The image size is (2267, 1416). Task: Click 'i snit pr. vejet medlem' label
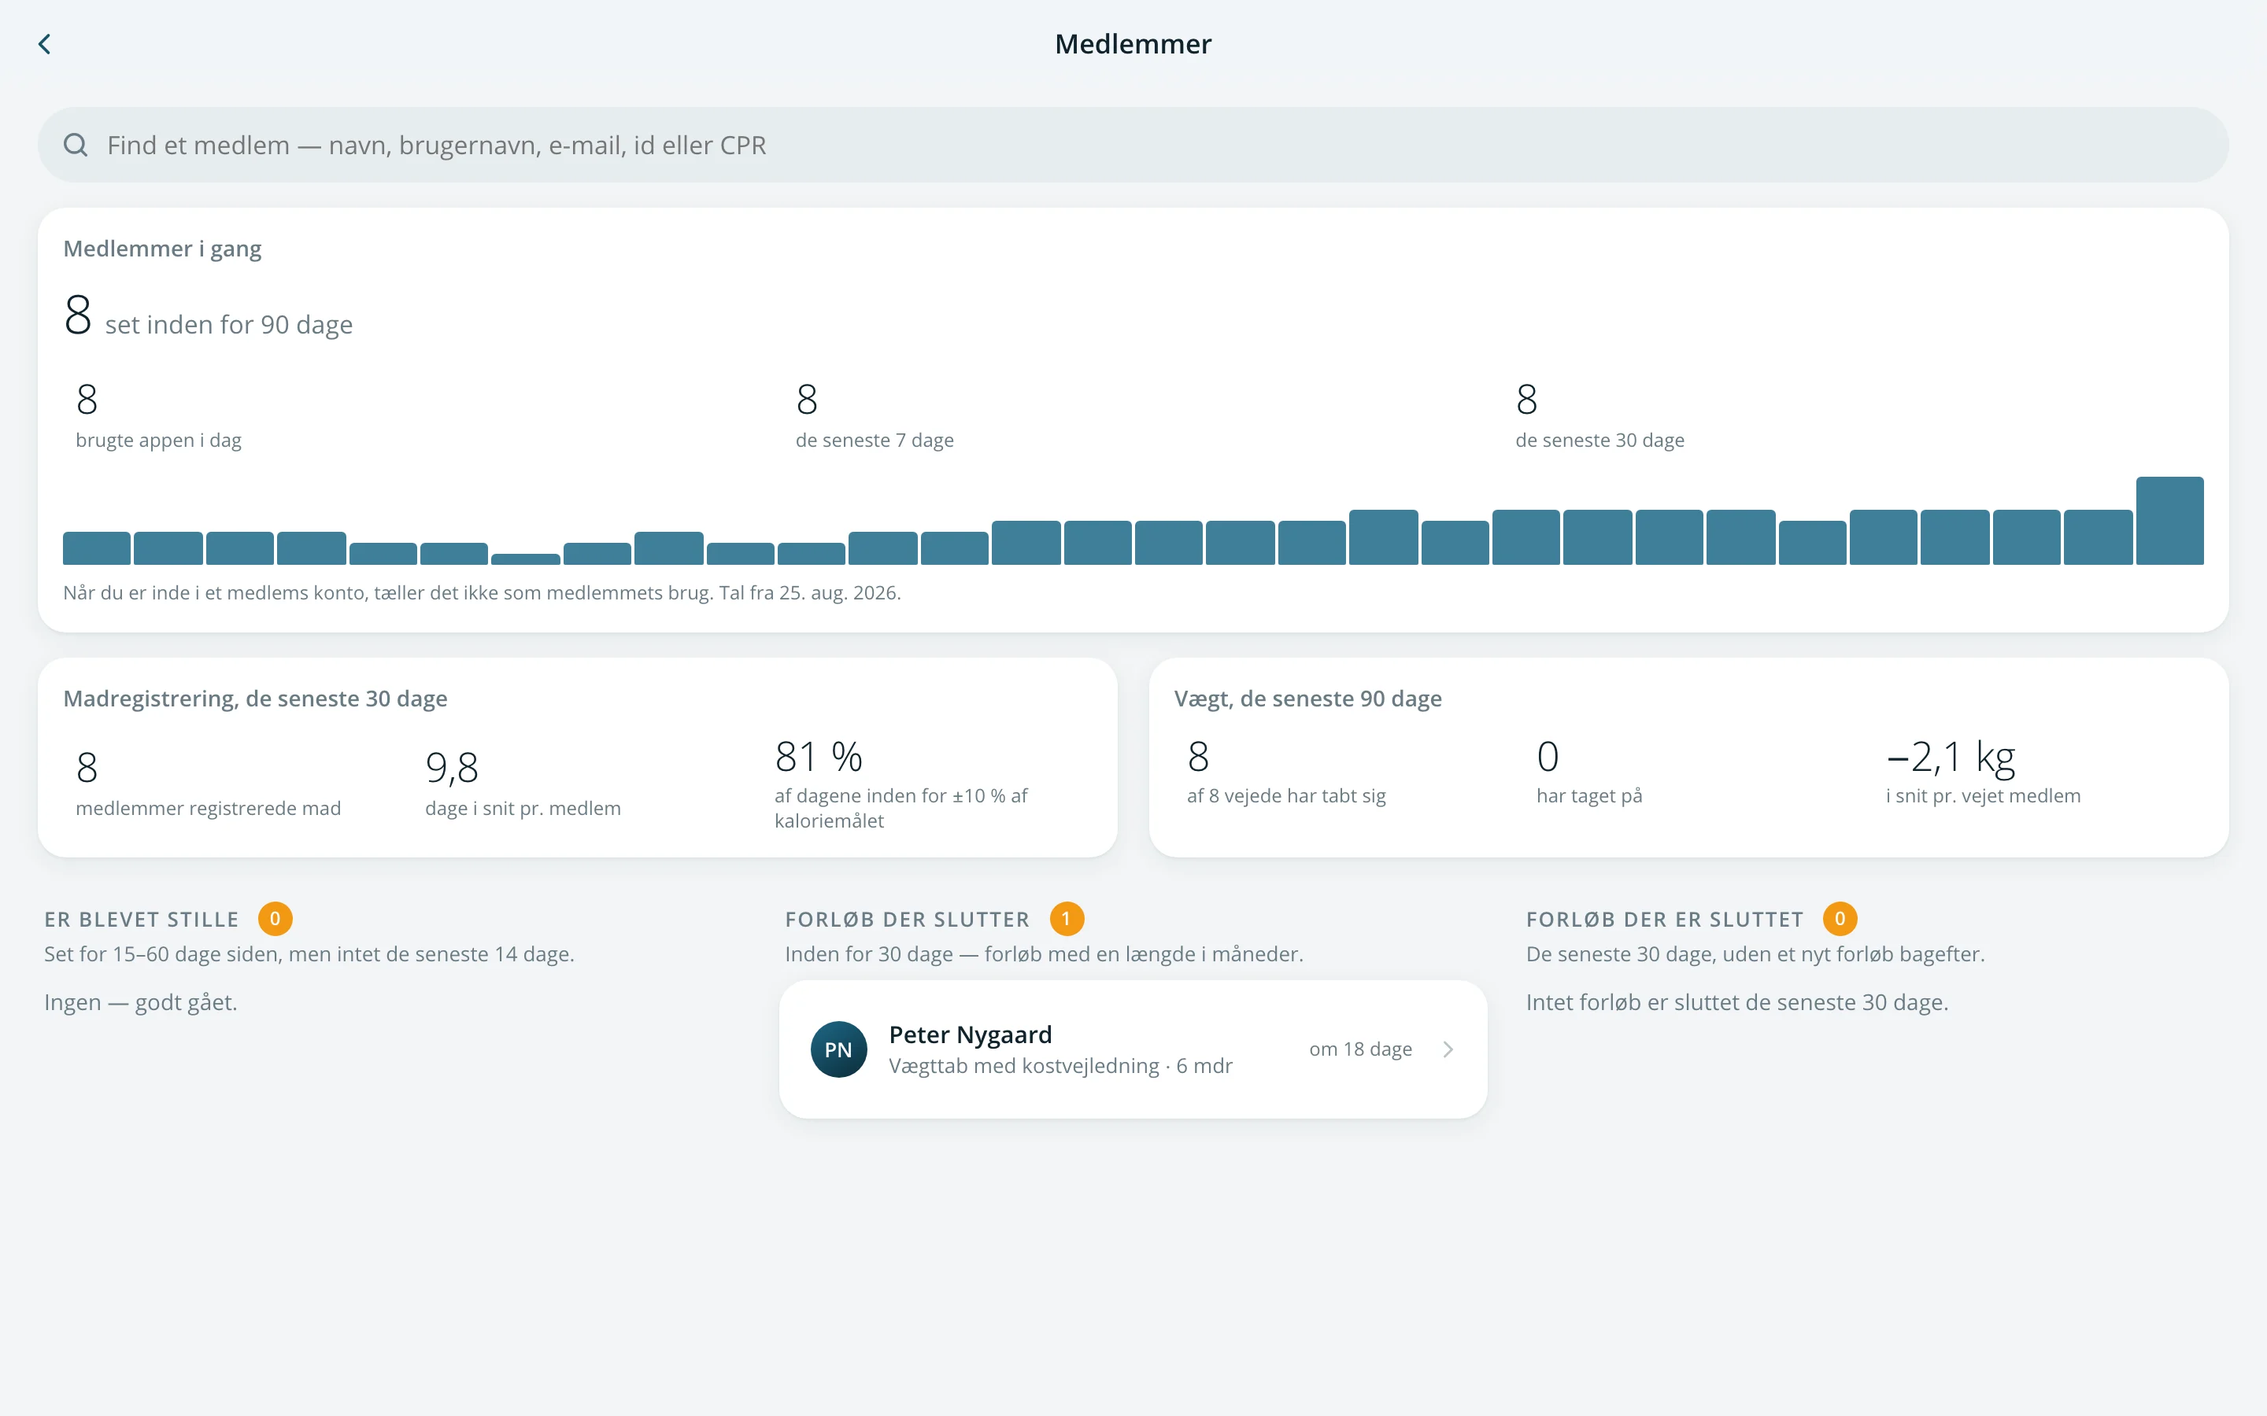coord(1983,796)
